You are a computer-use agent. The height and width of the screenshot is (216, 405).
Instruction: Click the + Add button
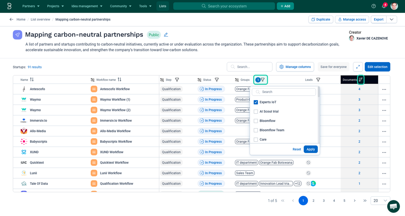pyautogui.click(x=285, y=6)
